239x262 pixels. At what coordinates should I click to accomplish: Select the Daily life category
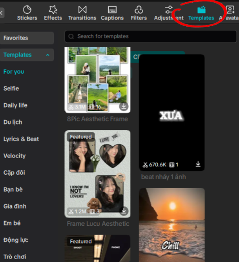pyautogui.click(x=15, y=105)
